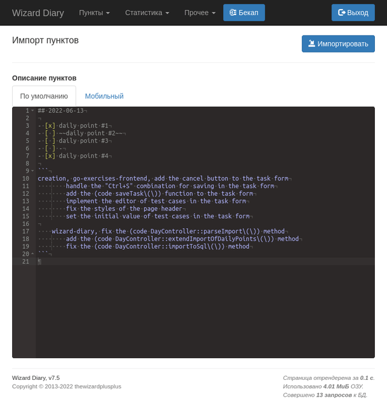Screen dimensions: 387x404
Task: Collapse the fold arrow on editor line 1
Action: [x=33, y=111]
